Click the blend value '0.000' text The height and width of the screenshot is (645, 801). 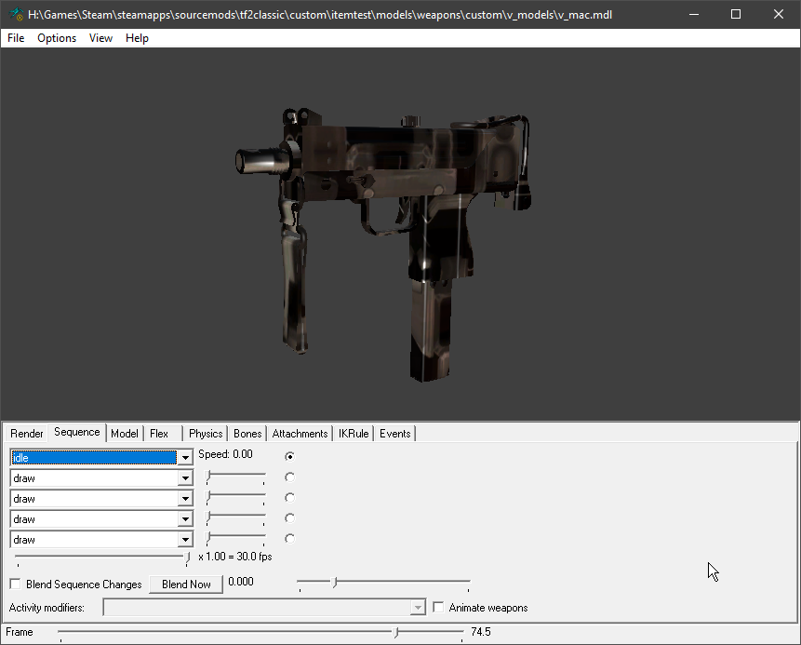pos(241,582)
